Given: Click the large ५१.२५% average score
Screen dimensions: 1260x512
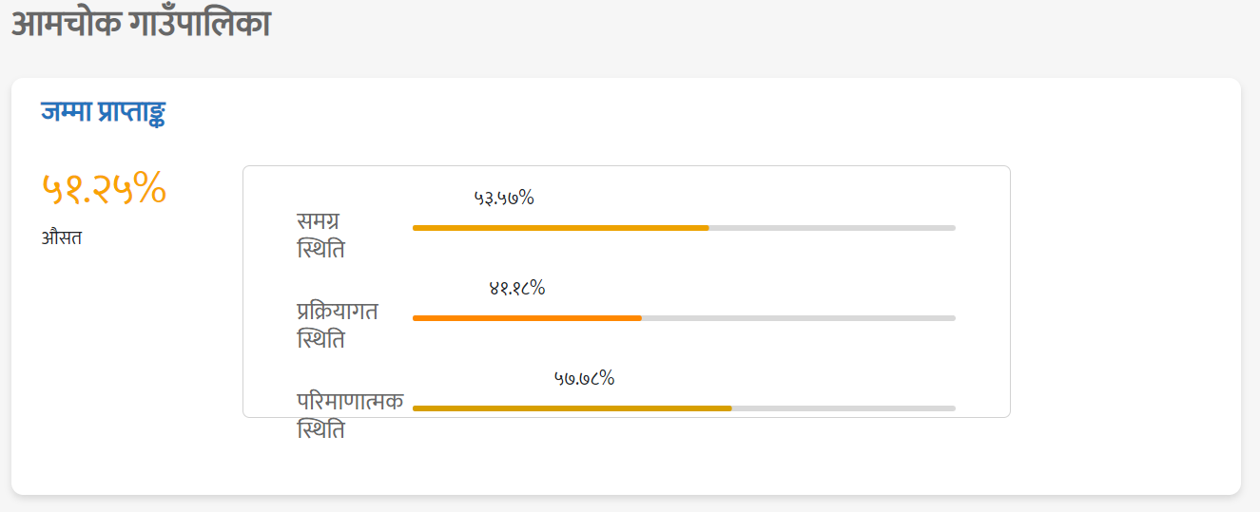Looking at the screenshot, I should click(104, 189).
